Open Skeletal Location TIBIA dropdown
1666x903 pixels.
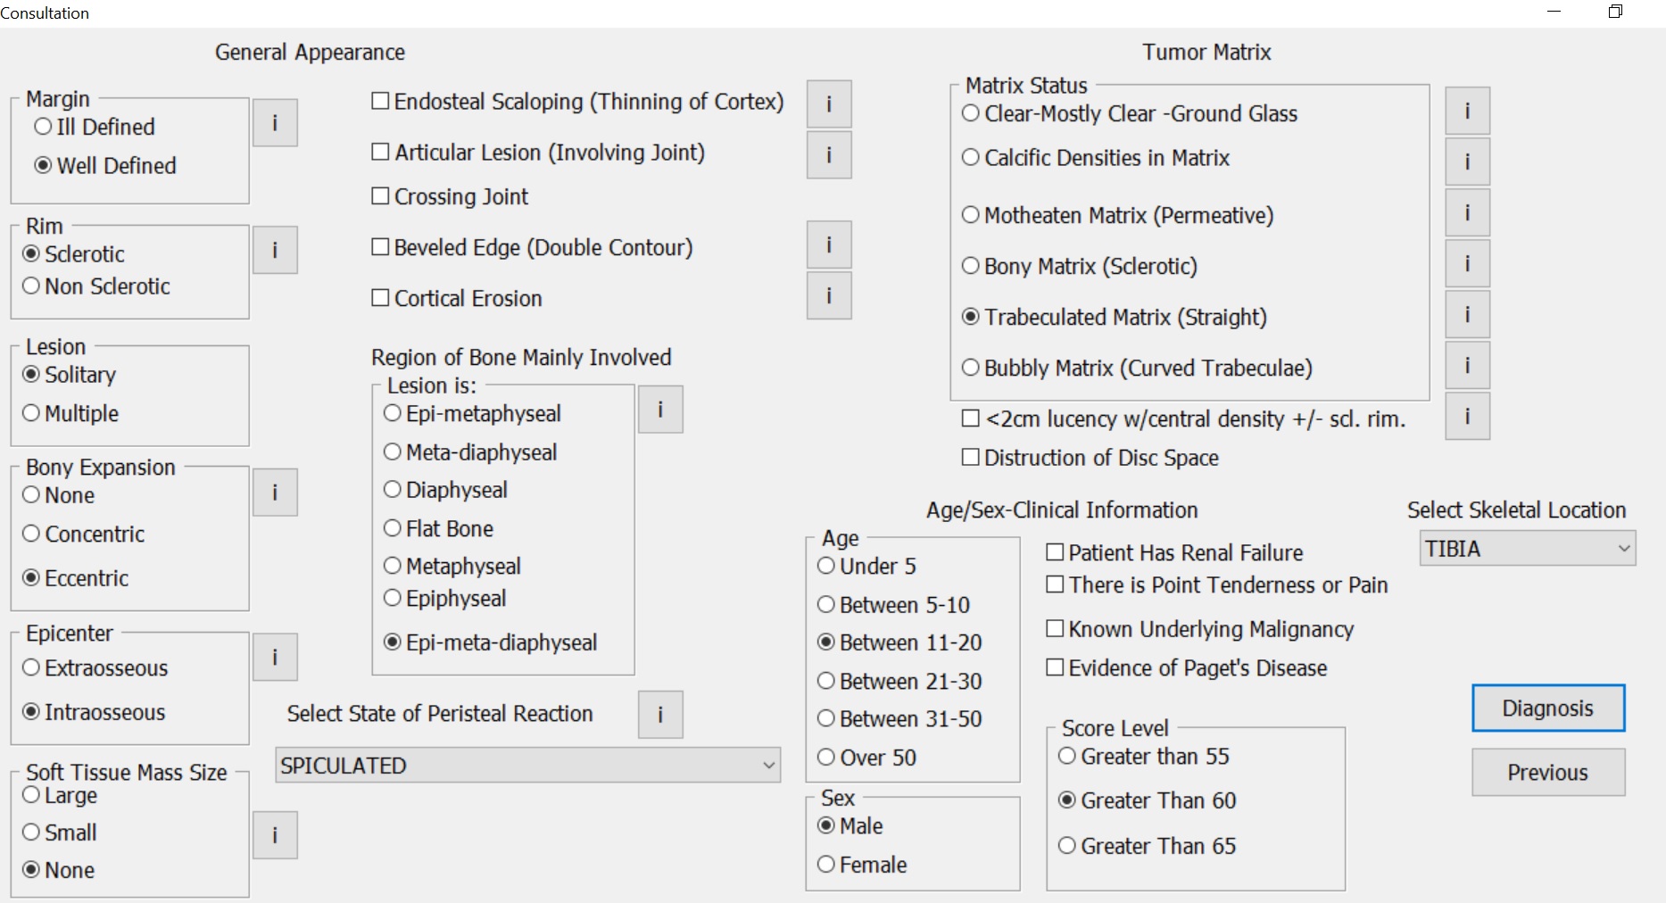(1527, 548)
